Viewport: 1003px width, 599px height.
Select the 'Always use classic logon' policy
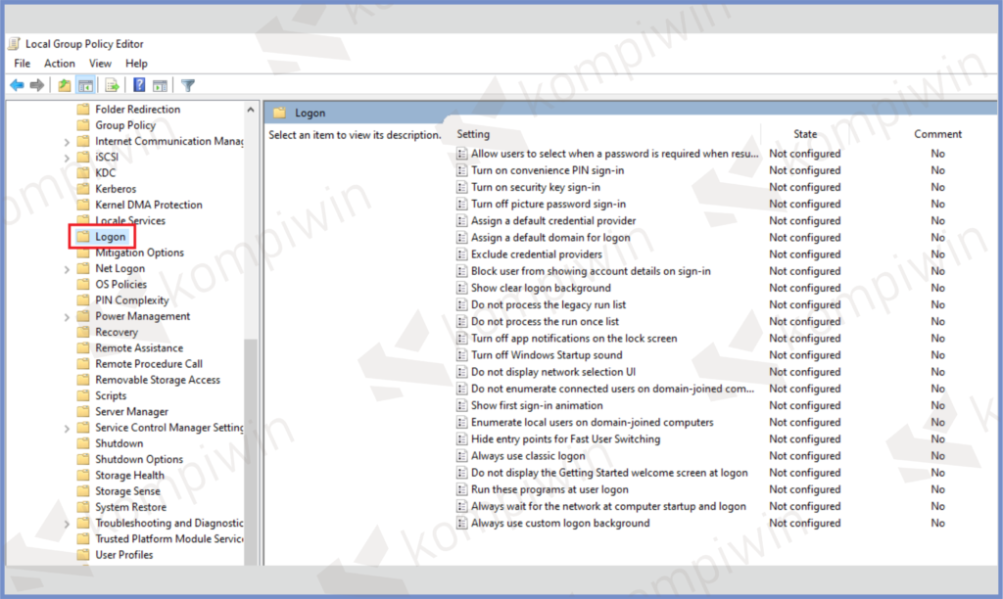[x=528, y=456]
